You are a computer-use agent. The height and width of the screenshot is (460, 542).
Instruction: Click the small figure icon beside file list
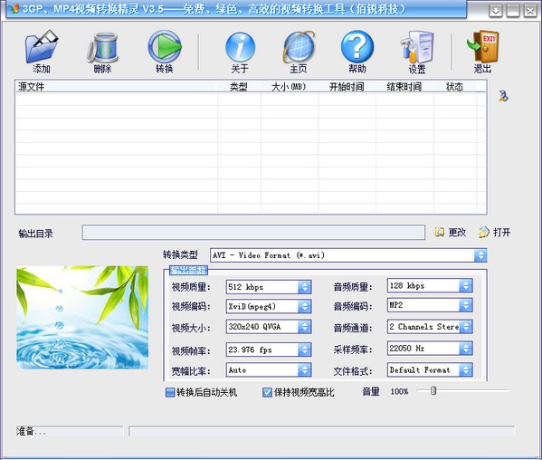tap(504, 96)
